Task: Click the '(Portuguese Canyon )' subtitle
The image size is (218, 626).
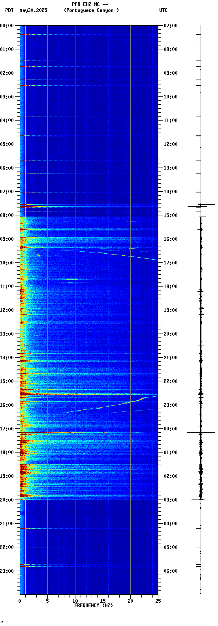Action: click(91, 10)
